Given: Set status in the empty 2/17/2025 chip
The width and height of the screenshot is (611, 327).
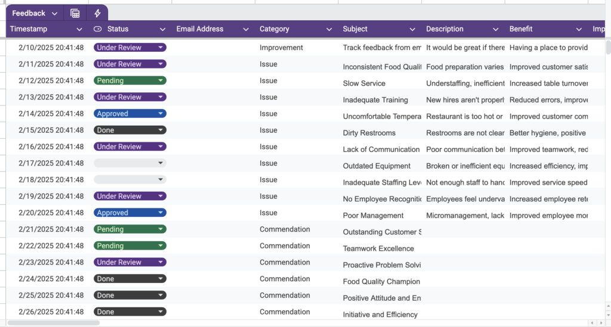Looking at the screenshot, I should click(x=129, y=163).
